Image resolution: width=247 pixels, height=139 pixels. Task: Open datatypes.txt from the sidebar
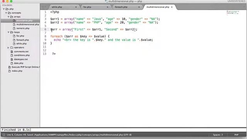(21, 59)
